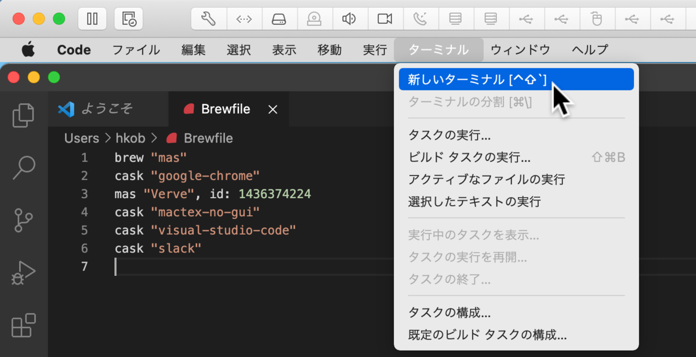Click the Bluetooth phone icon in VM toolbar
This screenshot has height=357, width=696.
click(x=420, y=19)
